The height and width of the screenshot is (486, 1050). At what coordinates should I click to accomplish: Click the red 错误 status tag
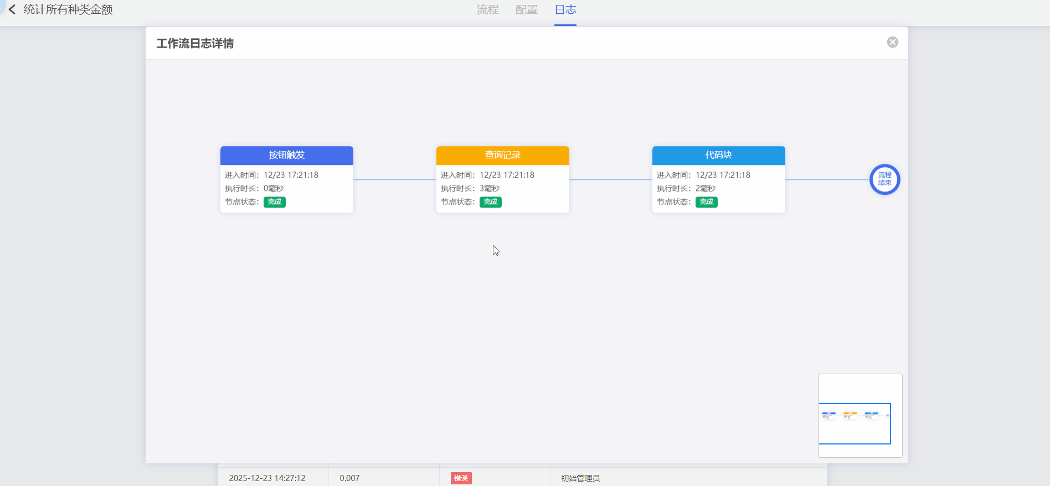pyautogui.click(x=461, y=478)
